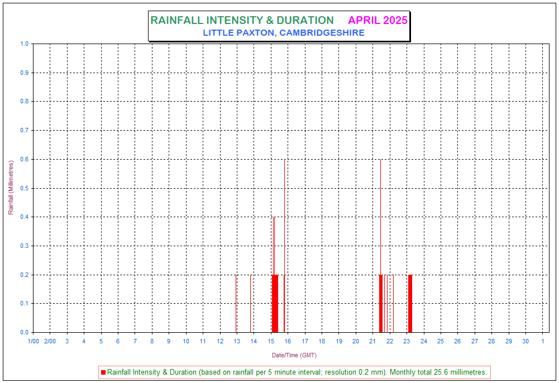
Task: Click the x-axis date label 19
Action: pyautogui.click(x=339, y=341)
